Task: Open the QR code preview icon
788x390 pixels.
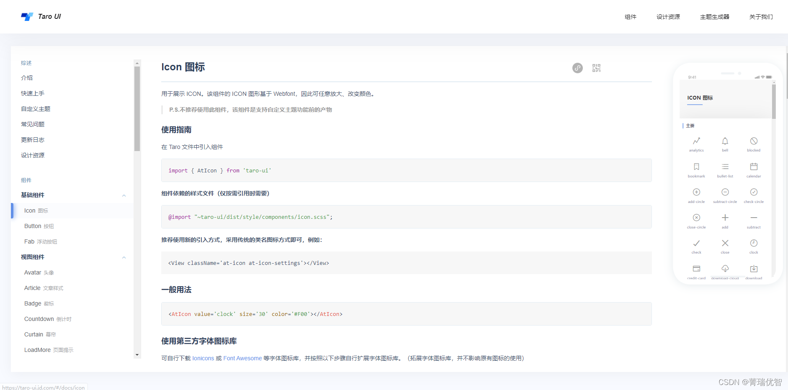Action: [596, 68]
